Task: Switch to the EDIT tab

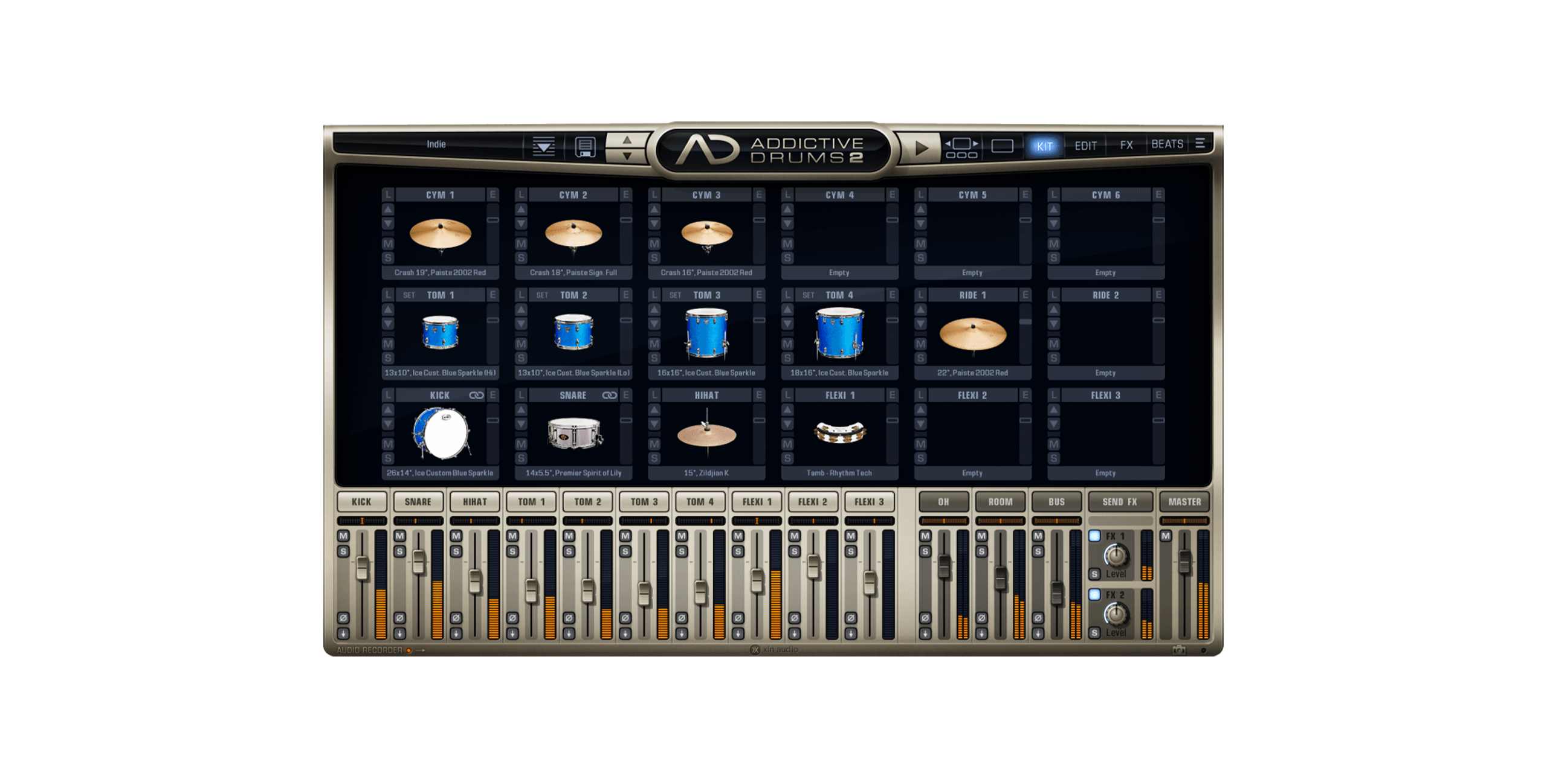Action: pos(1085,146)
